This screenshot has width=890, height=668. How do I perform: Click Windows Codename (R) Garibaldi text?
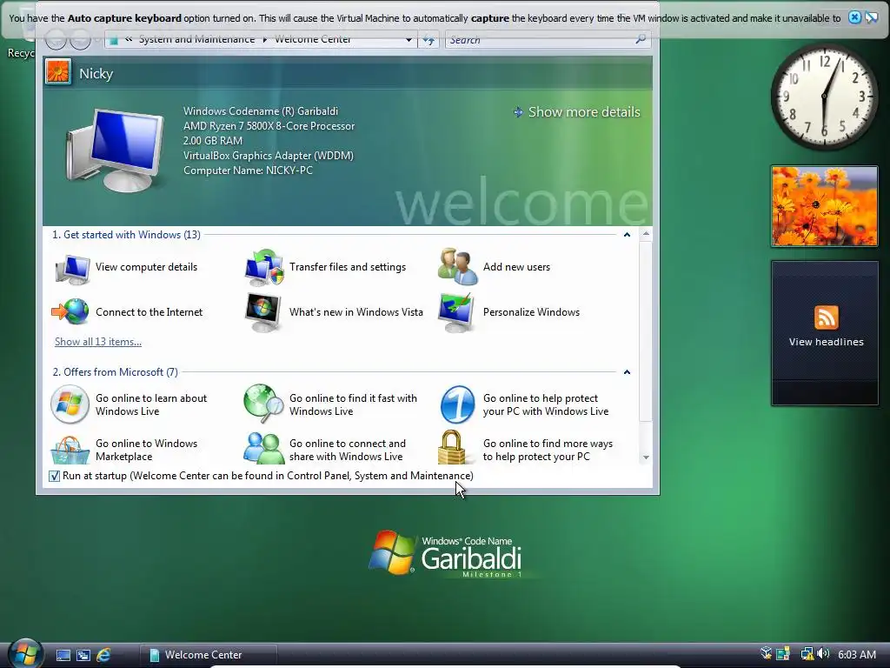[x=261, y=111]
